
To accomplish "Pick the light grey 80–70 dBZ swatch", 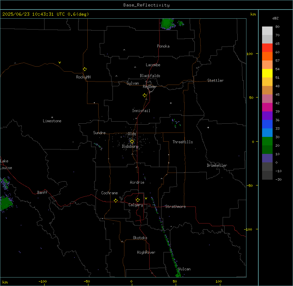I will pyautogui.click(x=267, y=31).
